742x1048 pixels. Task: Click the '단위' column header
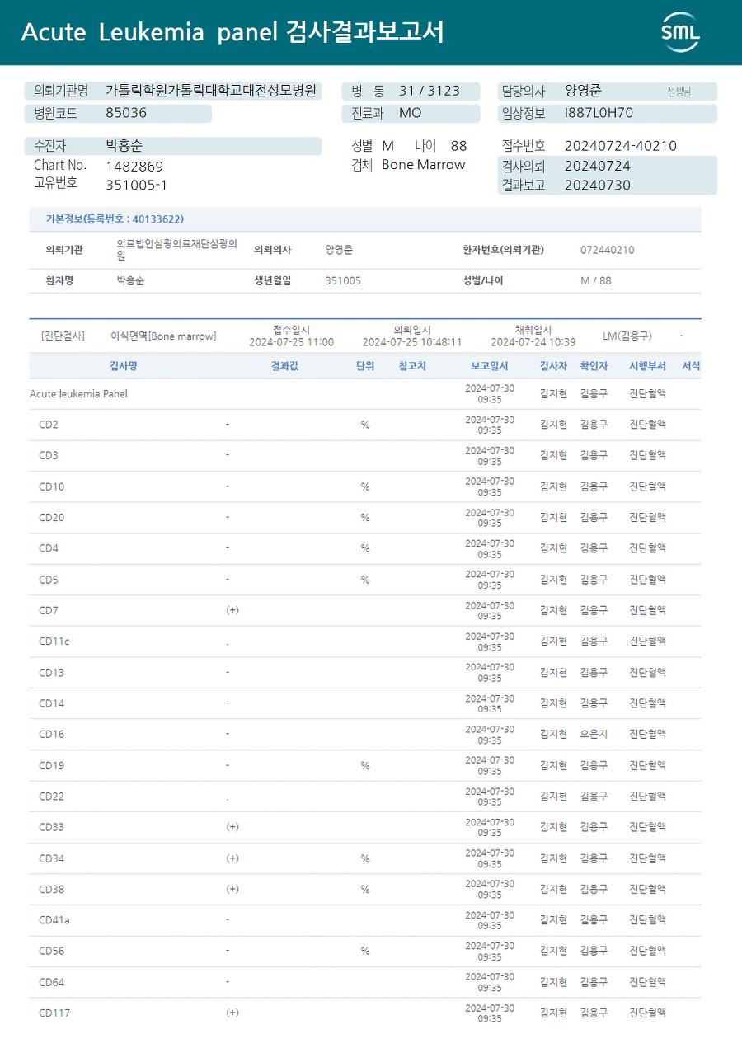(x=365, y=366)
